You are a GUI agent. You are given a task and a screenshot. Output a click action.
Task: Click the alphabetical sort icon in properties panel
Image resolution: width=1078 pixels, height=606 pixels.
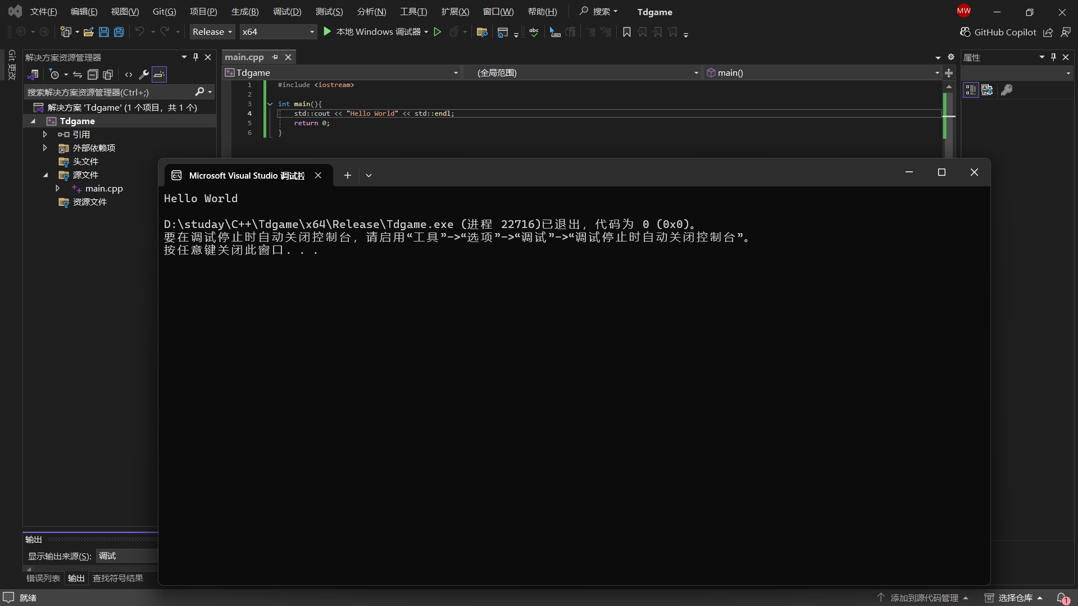(x=987, y=90)
